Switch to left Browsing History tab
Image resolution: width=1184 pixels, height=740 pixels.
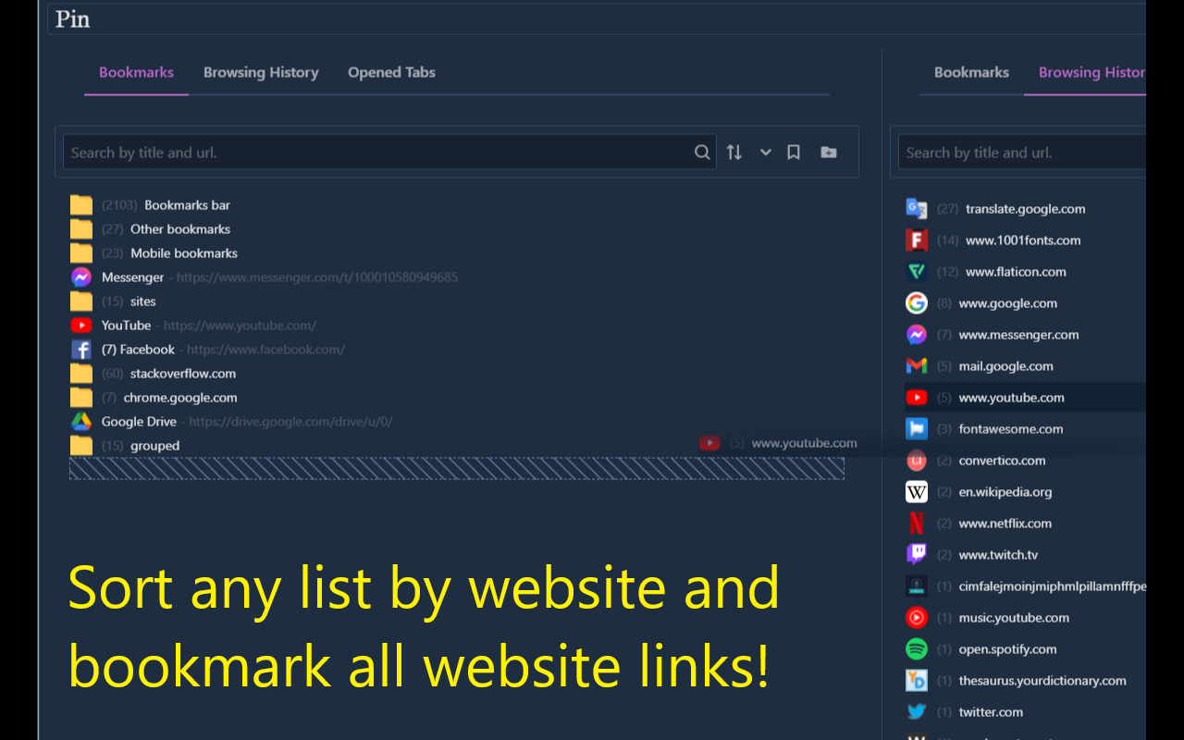261,72
